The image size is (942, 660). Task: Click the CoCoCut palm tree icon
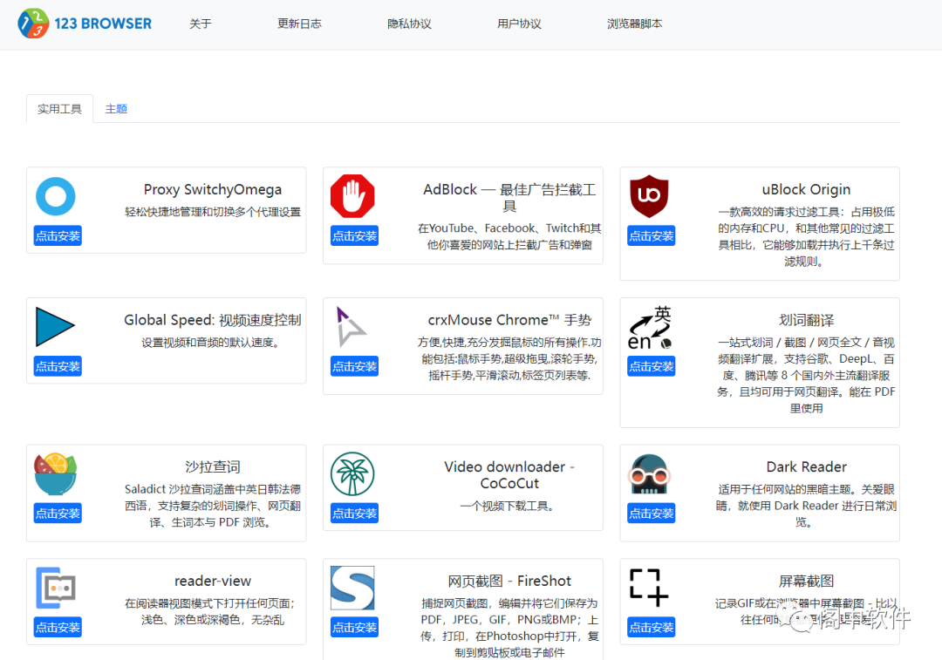coord(352,473)
